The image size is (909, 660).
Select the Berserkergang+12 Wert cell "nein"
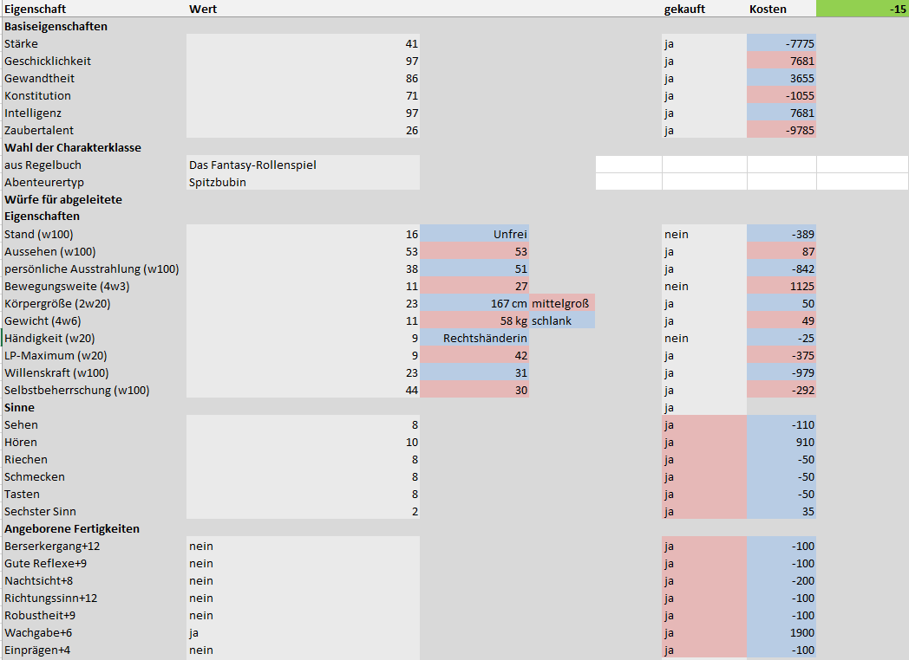click(303, 546)
